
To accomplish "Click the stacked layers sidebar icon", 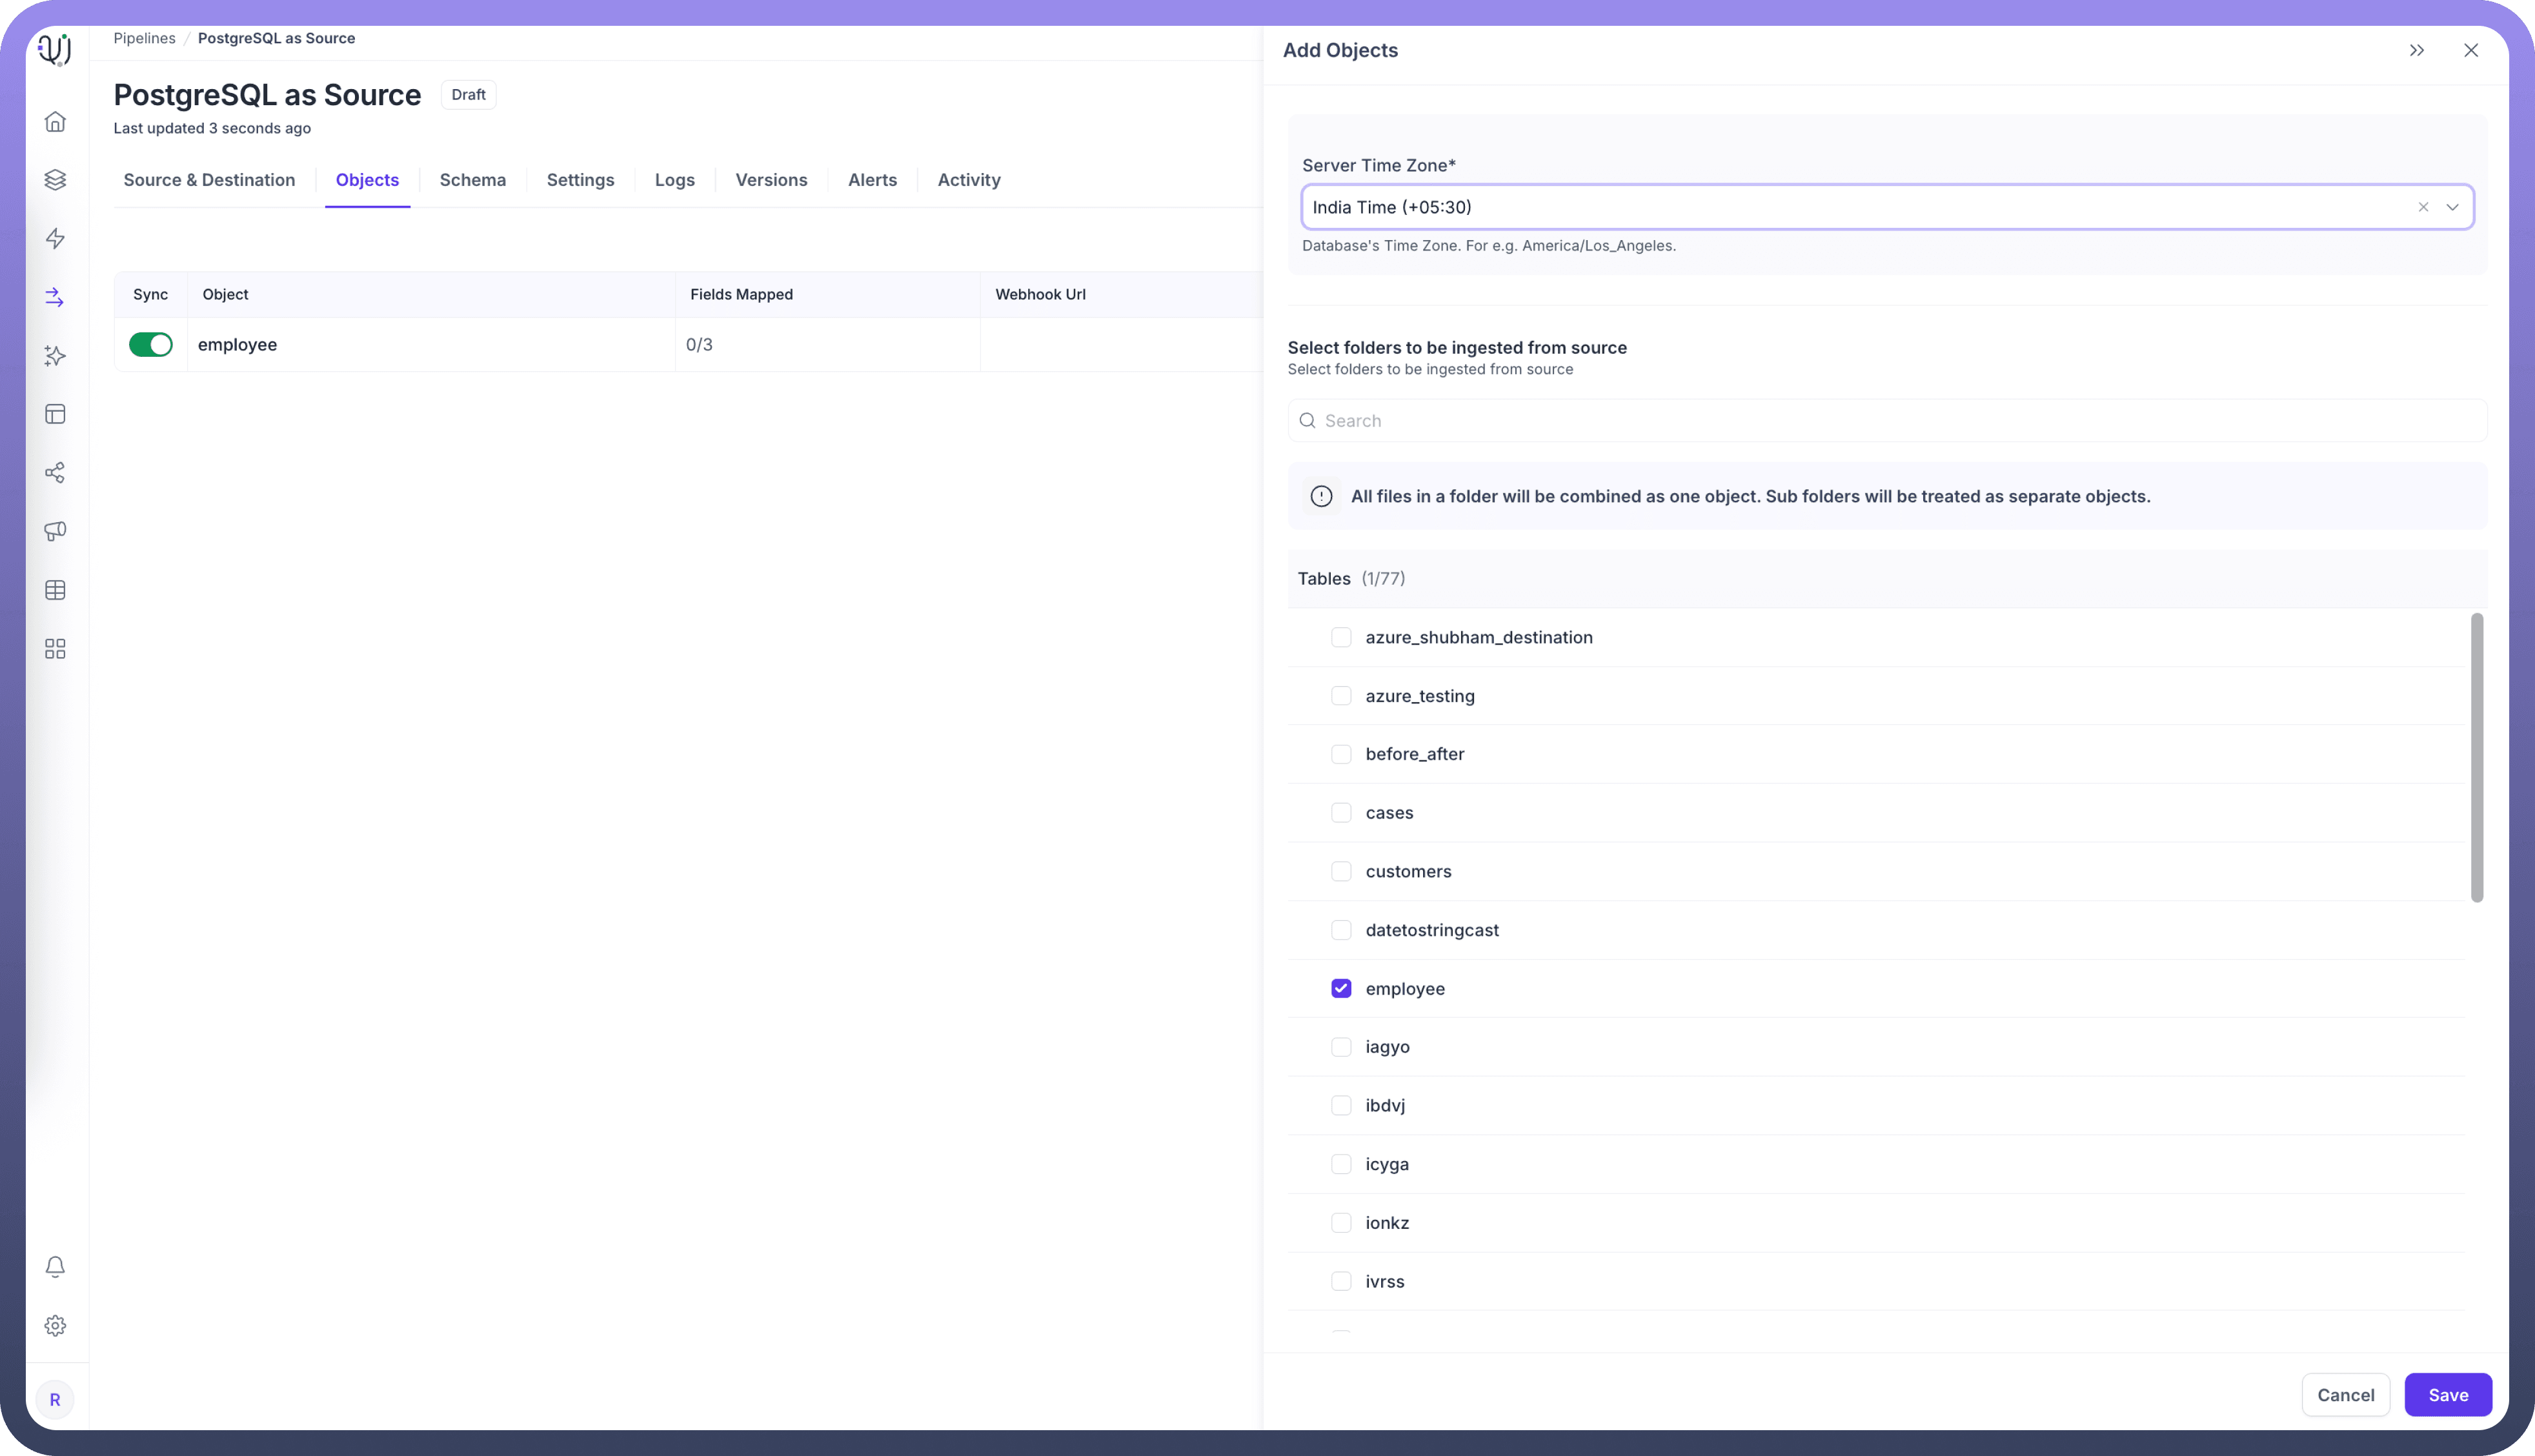I will tap(55, 179).
